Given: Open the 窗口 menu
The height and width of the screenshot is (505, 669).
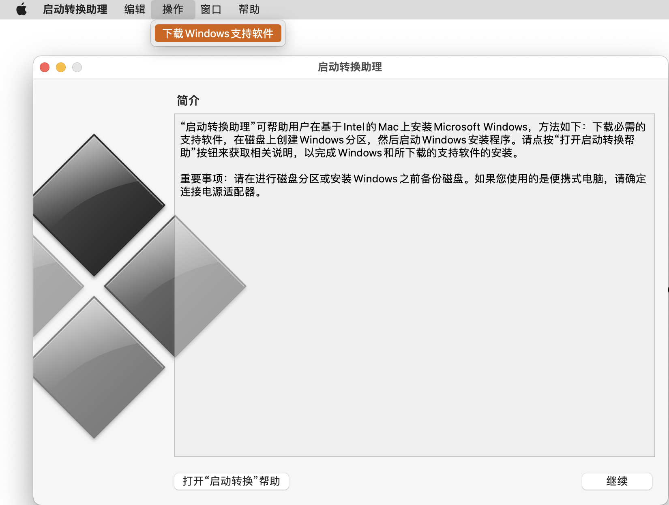Looking at the screenshot, I should click(x=211, y=9).
